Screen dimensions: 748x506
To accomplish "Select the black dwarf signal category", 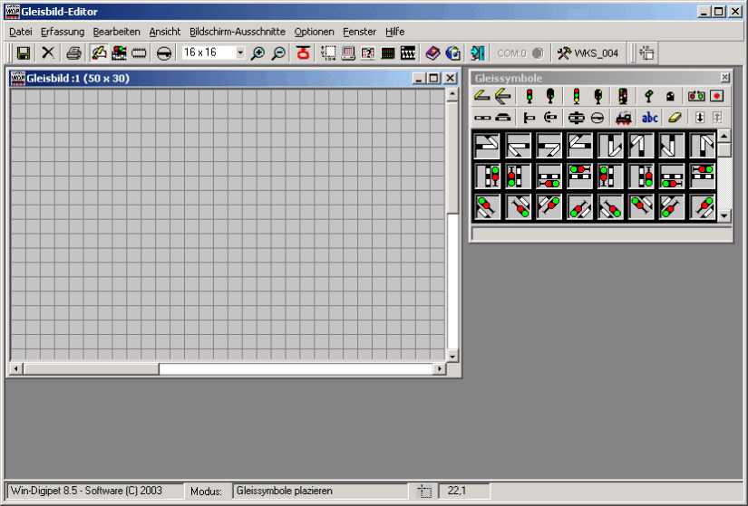I will [x=670, y=96].
